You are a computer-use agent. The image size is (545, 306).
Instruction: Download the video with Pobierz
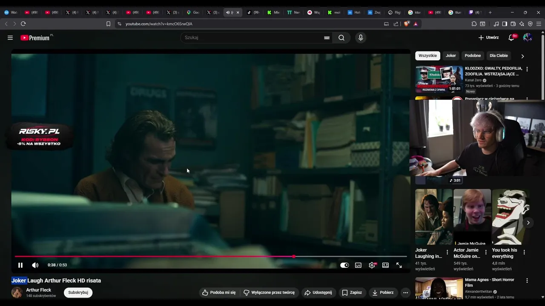pyautogui.click(x=383, y=292)
